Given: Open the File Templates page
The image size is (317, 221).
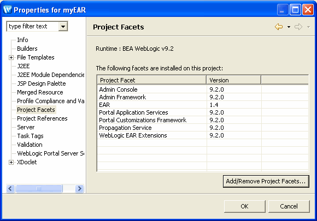Looking at the screenshot, I should (x=36, y=57).
